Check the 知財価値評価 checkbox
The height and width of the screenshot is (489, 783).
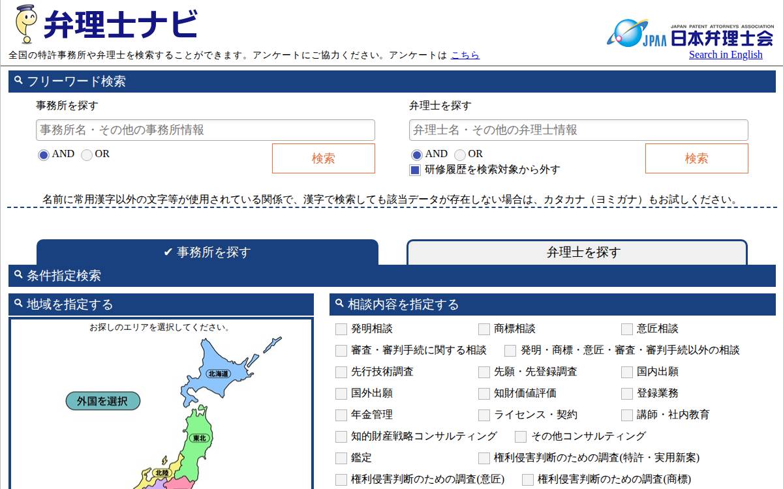click(484, 394)
